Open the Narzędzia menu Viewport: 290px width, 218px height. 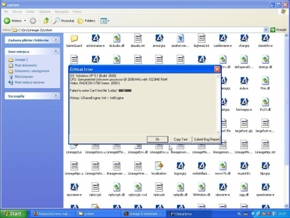(x=62, y=12)
